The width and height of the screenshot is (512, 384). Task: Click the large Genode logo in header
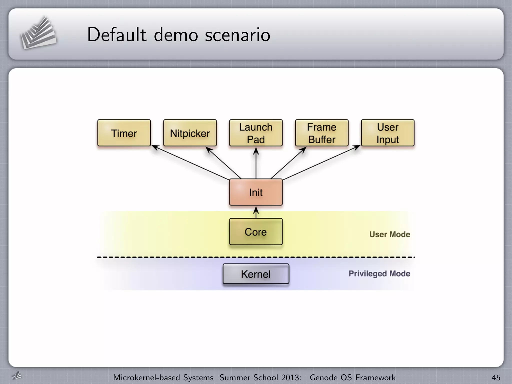38,33
